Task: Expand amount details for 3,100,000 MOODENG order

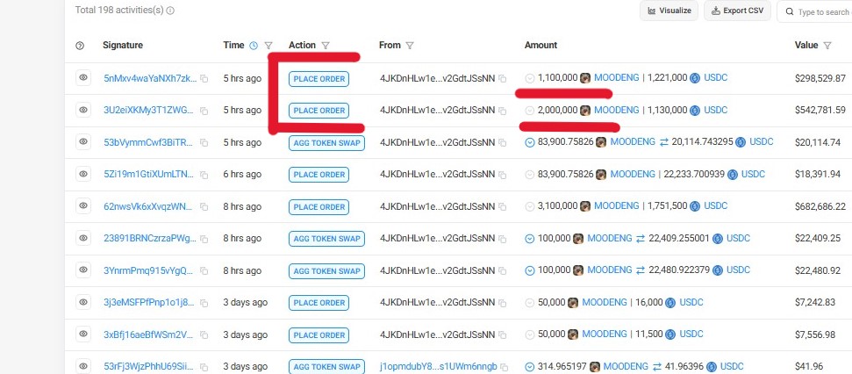Action: click(x=530, y=206)
